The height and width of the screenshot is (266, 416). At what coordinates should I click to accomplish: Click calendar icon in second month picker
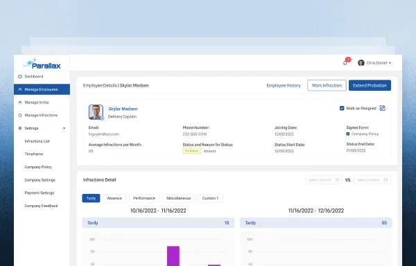tap(385, 180)
